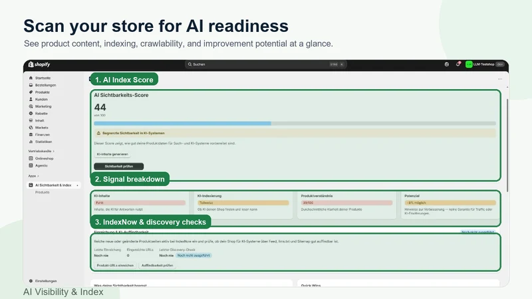Open notifications bell in top bar

pyautogui.click(x=458, y=64)
